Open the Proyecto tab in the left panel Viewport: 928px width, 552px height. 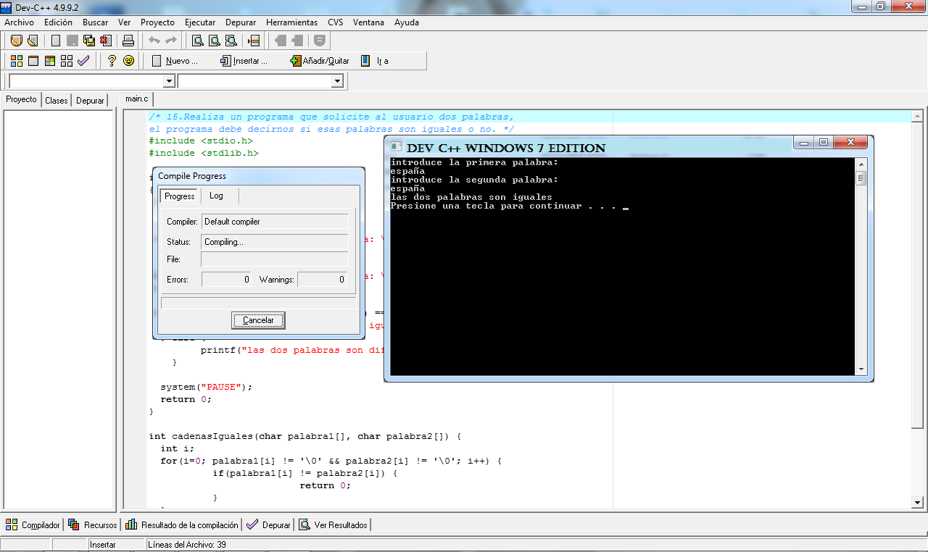(x=21, y=99)
